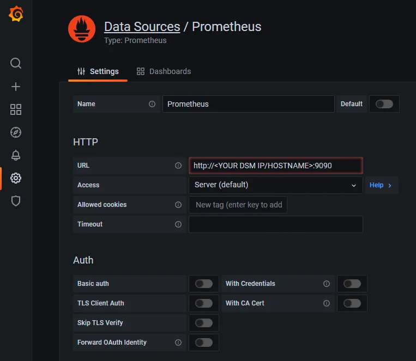The height and width of the screenshot is (361, 416).
Task: Click info icon beside With Credentials
Action: point(327,284)
